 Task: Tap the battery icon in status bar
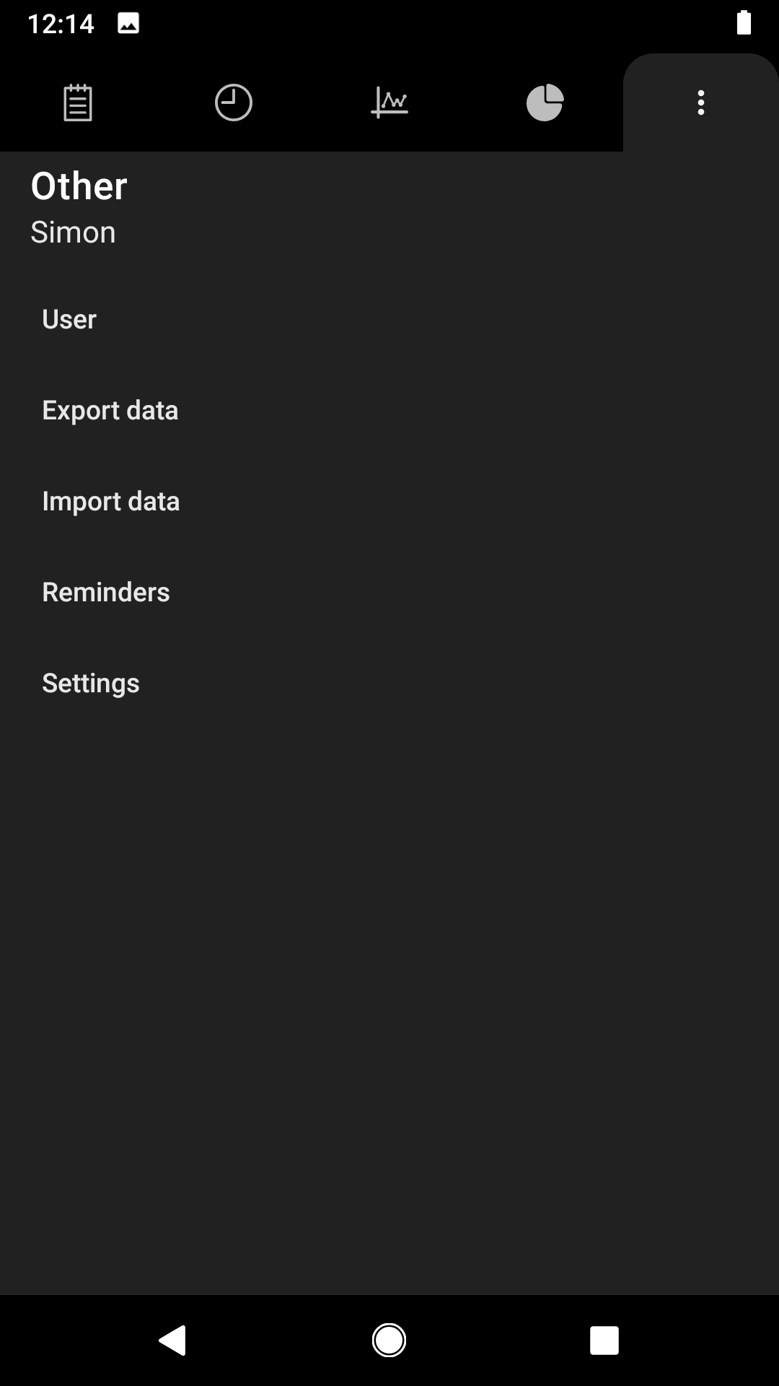tap(744, 23)
